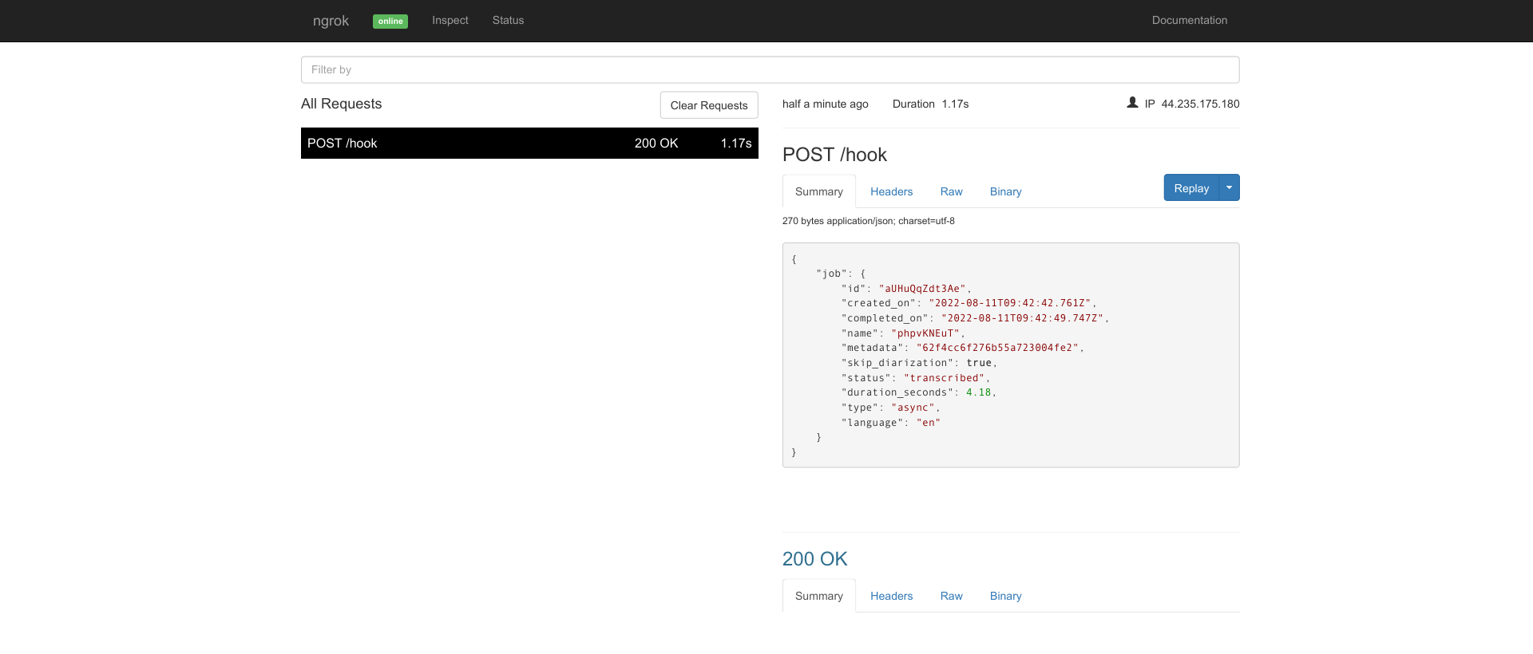Show the response Binary tab

pyautogui.click(x=1005, y=597)
